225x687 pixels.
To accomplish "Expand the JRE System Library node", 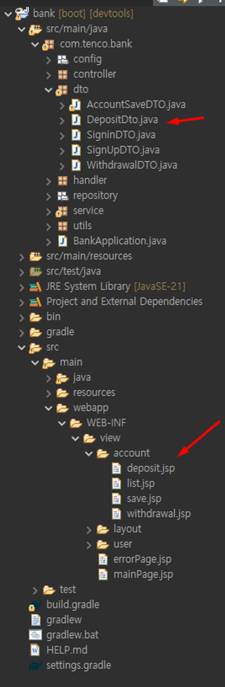I will point(22,287).
